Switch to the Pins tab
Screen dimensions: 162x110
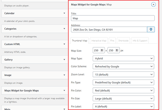click(112, 41)
